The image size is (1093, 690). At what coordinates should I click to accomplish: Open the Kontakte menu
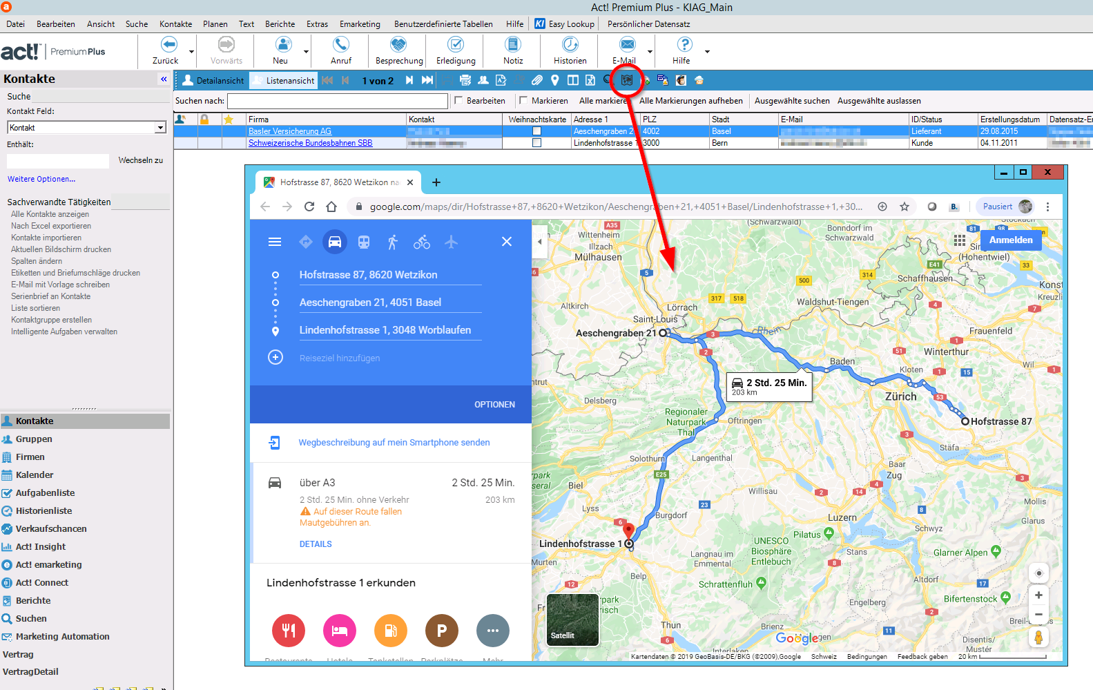[175, 23]
